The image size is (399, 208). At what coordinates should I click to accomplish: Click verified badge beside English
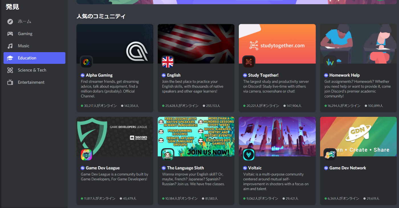pos(164,75)
